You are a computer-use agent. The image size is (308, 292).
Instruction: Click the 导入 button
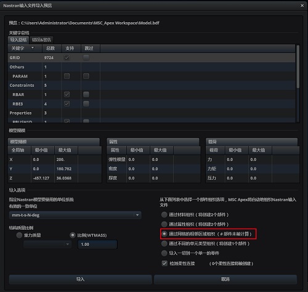click(x=80, y=279)
